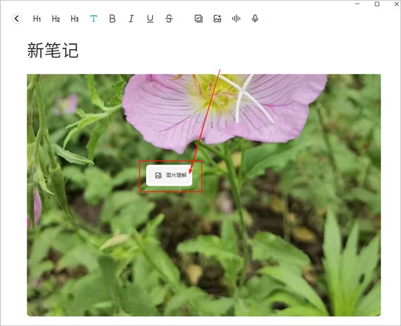The image size is (401, 326).
Task: Insert a checklist item
Action: [x=199, y=18]
